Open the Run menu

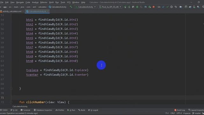[57, 2]
